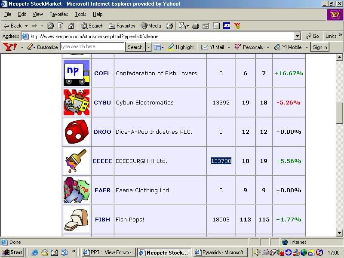Go back with the Back arrow

12,26
